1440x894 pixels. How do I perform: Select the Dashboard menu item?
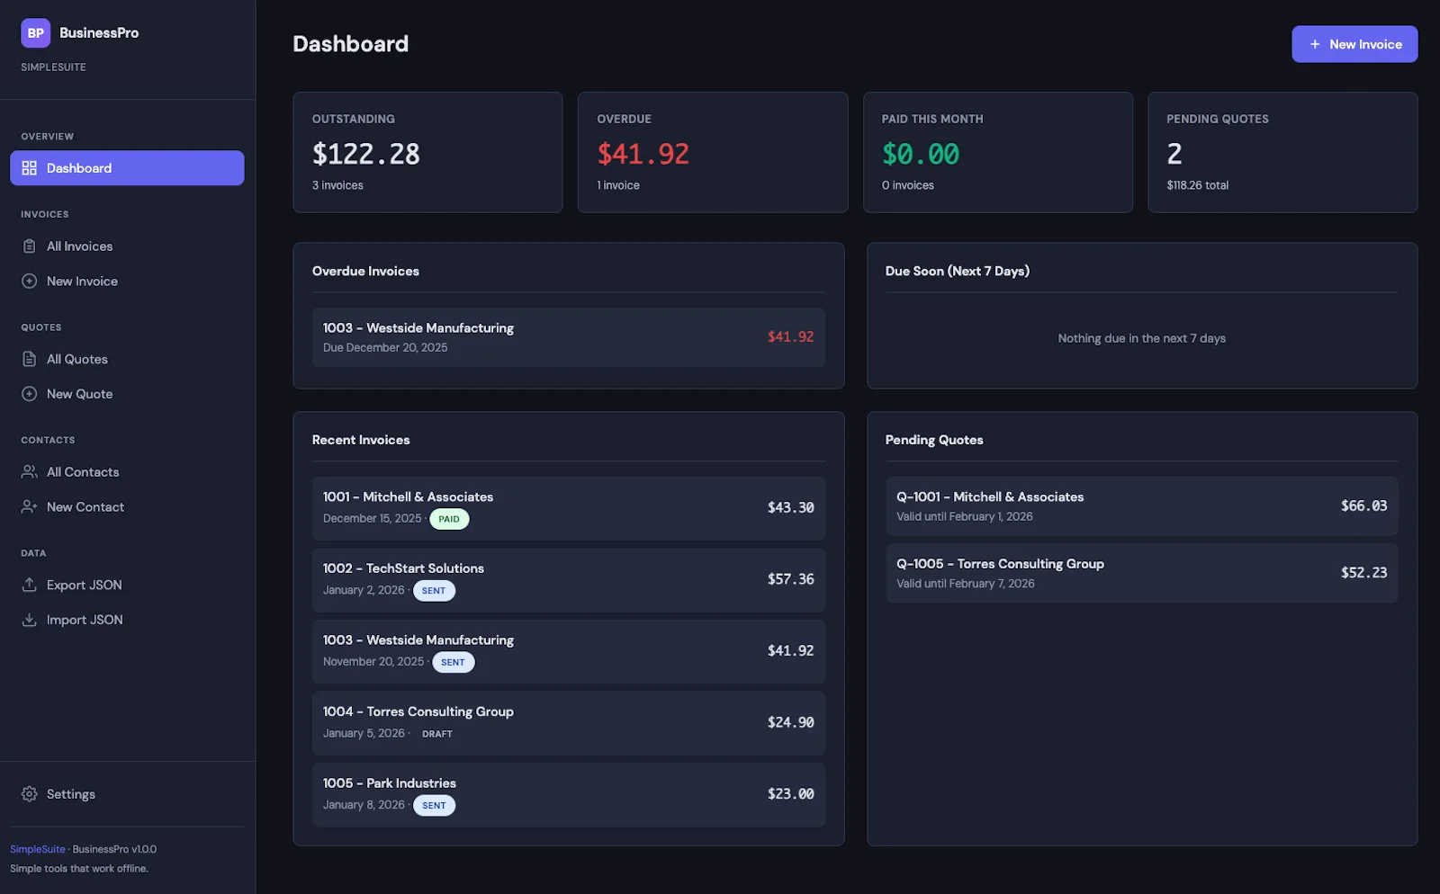79,168
